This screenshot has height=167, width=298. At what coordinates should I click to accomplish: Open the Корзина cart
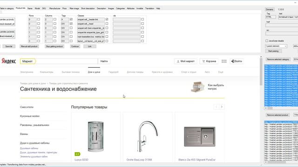click(x=209, y=61)
